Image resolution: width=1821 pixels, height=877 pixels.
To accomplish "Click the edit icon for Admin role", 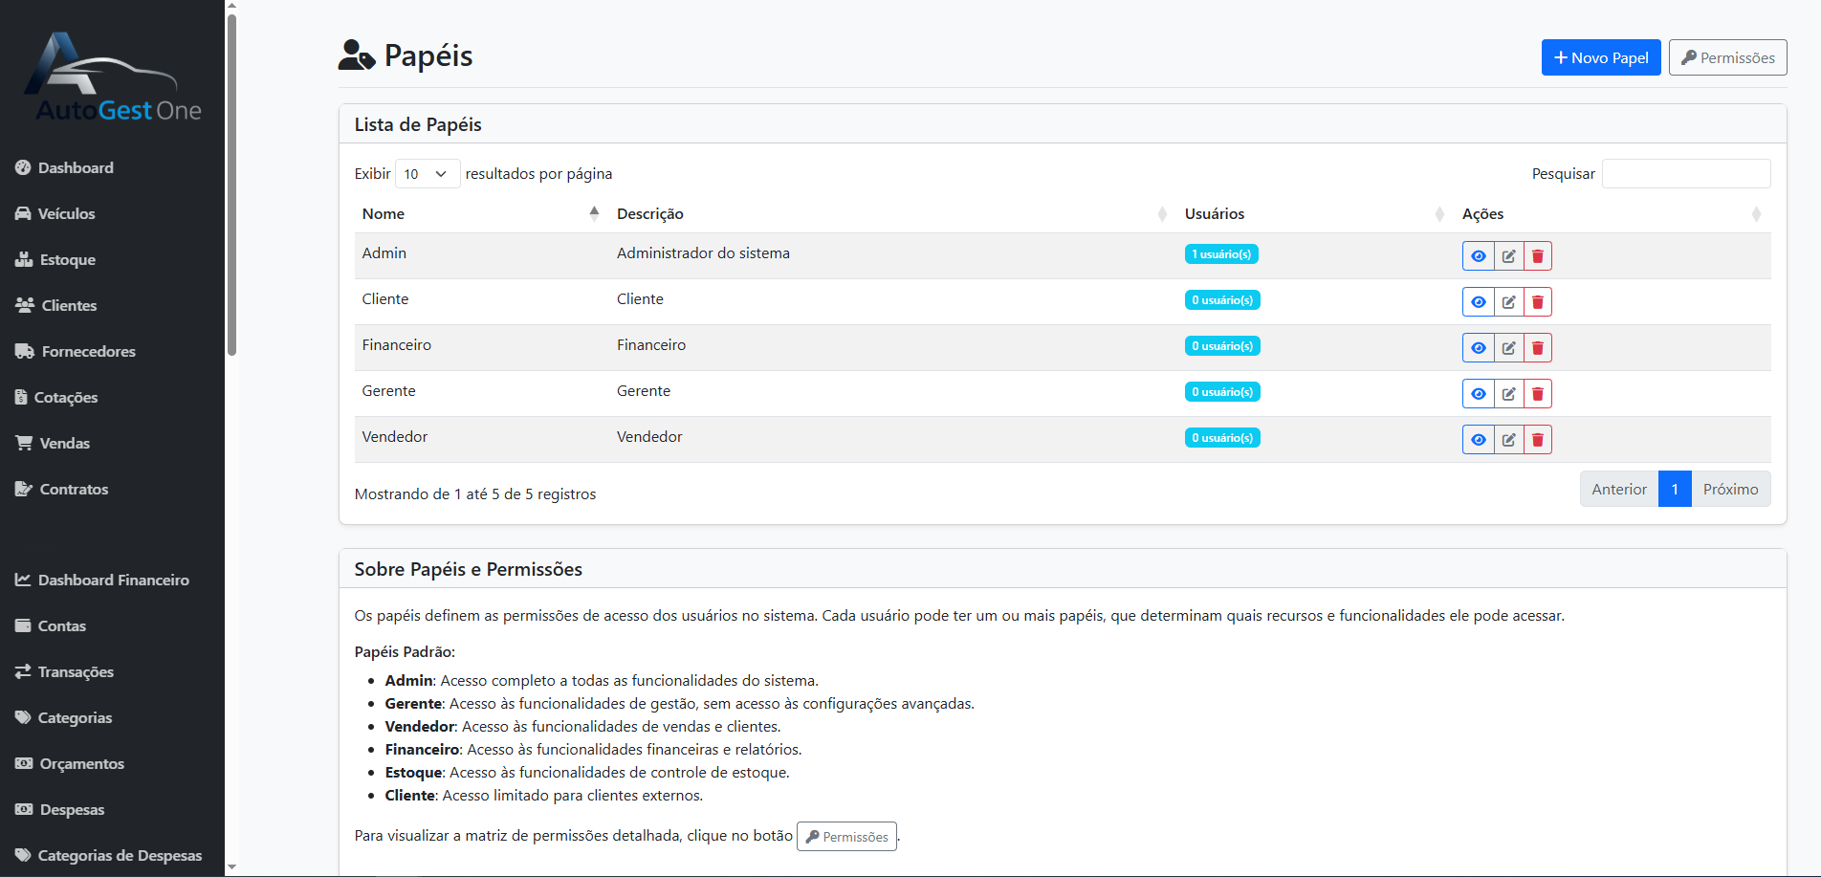I will (x=1508, y=256).
